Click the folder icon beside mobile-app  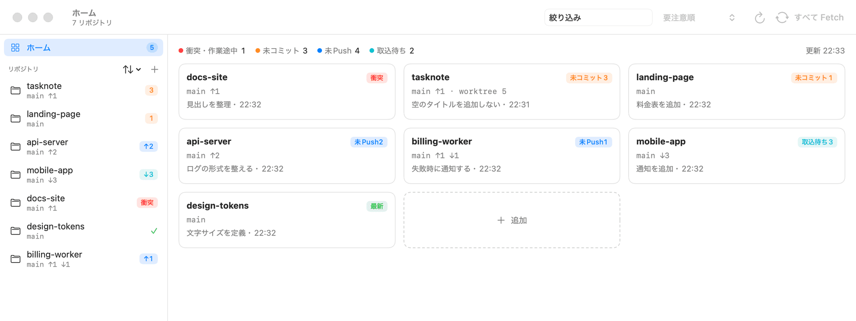[x=16, y=175]
